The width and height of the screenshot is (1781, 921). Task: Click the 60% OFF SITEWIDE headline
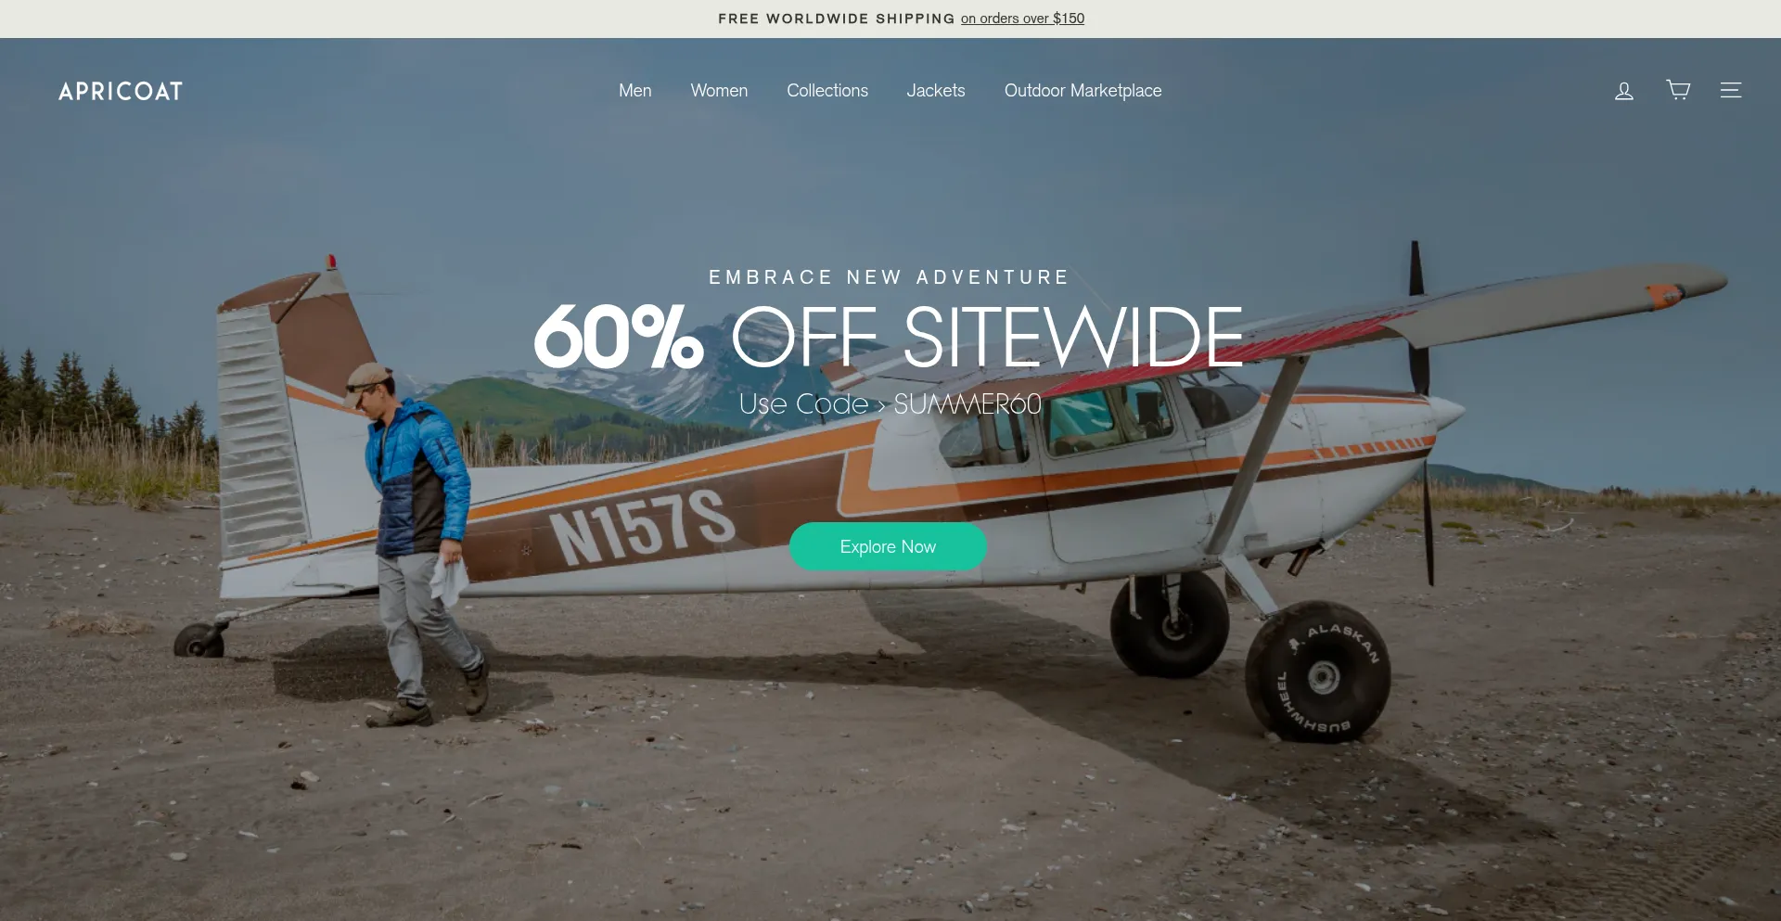888,337
